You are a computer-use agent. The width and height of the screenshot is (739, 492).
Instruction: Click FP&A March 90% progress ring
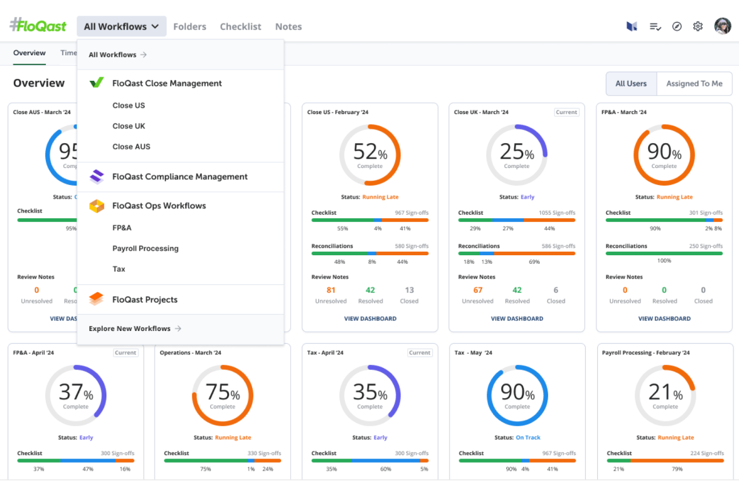point(664,155)
